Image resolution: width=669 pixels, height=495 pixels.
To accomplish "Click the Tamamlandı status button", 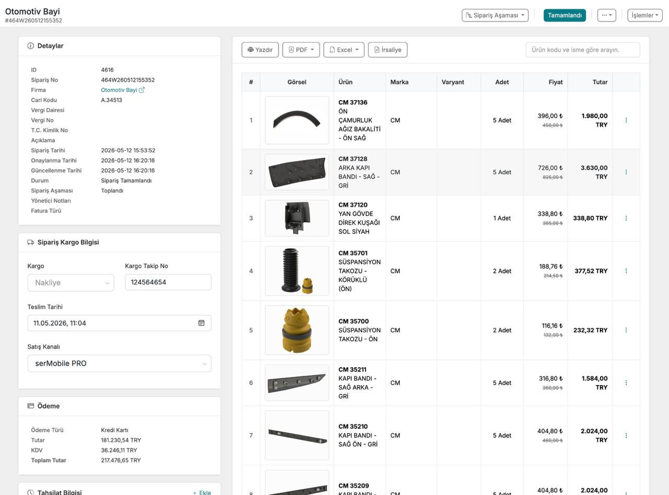I will coord(564,15).
